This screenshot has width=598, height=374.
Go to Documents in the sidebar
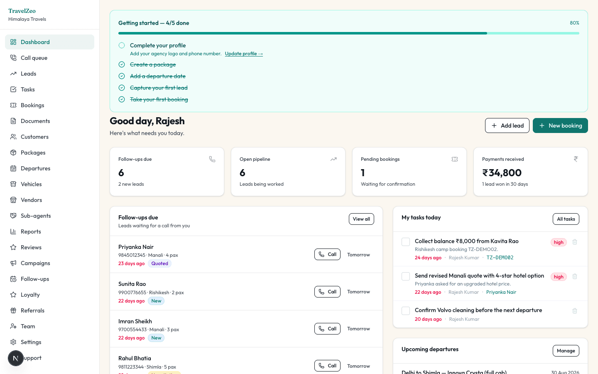point(49,121)
